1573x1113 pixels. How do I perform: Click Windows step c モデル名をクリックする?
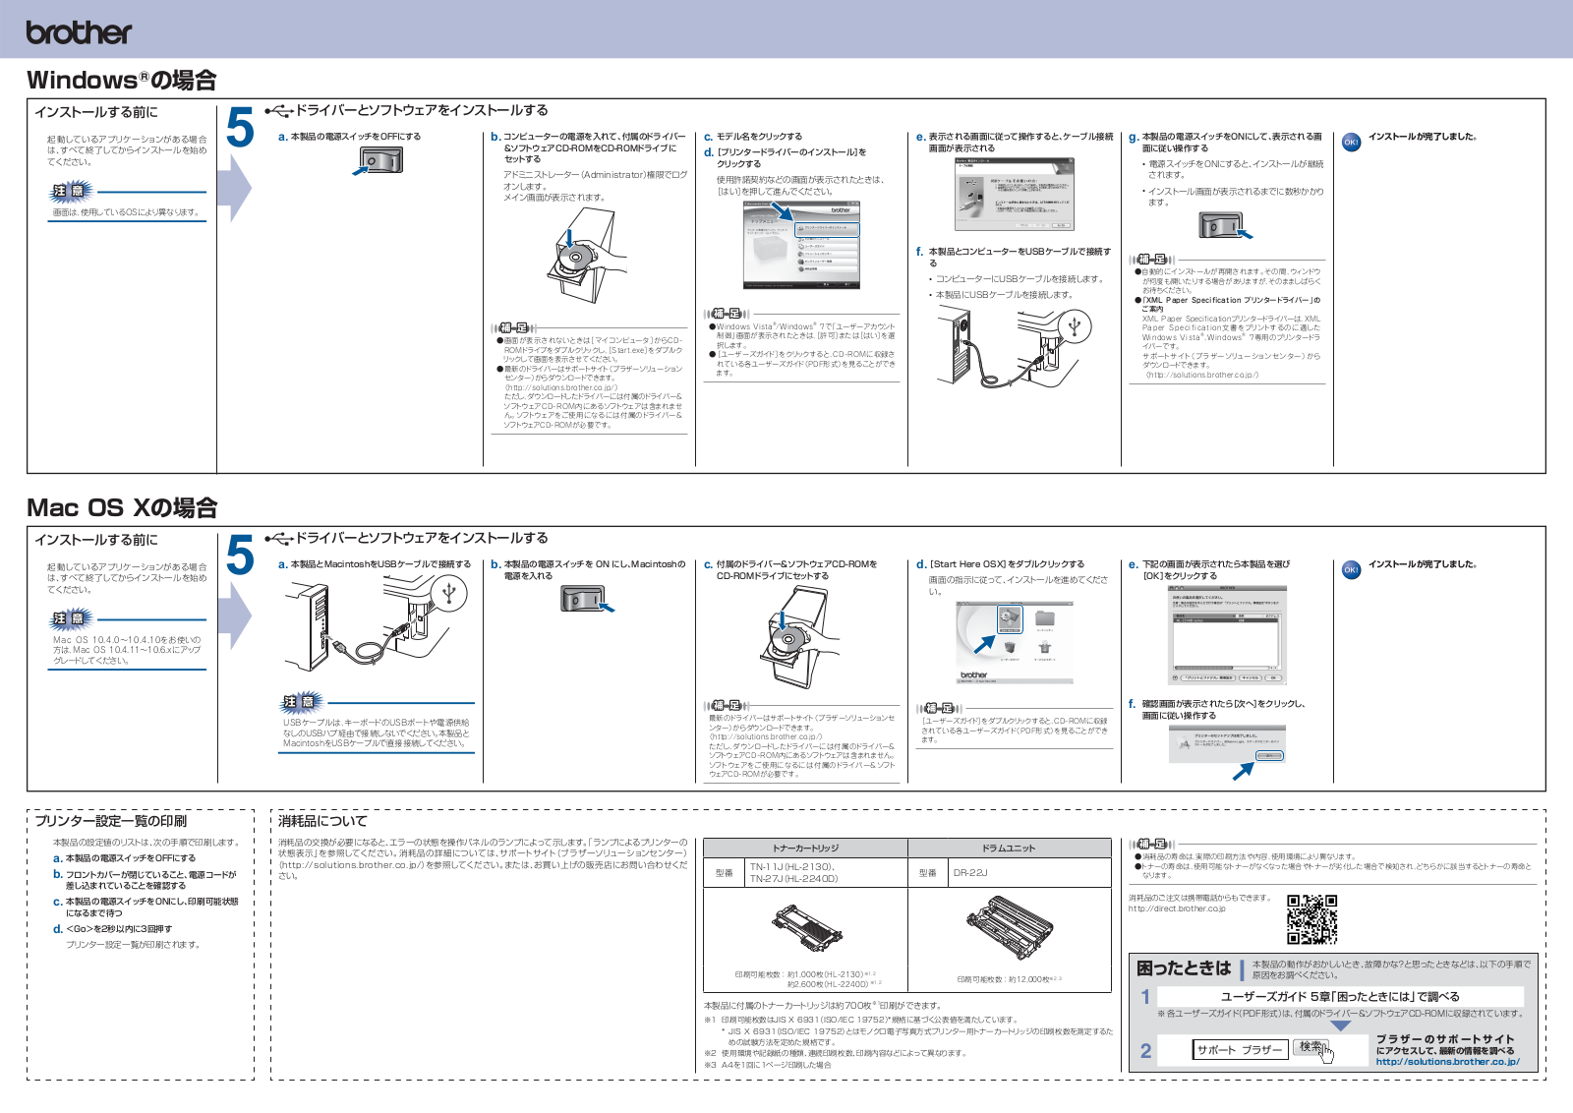[759, 137]
